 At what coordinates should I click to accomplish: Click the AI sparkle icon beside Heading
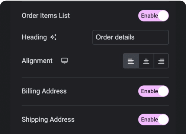point(53,37)
